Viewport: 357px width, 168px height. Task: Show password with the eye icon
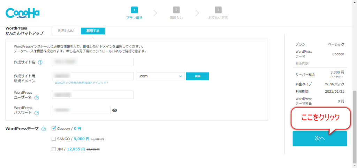pos(115,110)
